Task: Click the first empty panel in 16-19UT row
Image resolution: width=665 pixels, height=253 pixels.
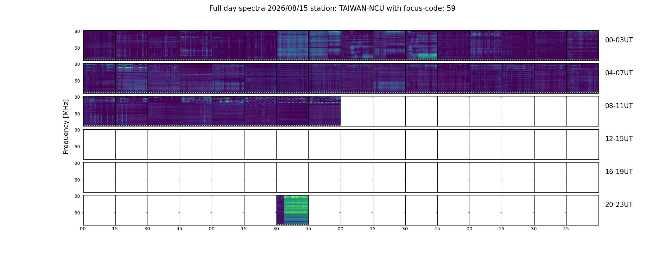Action: pyautogui.click(x=99, y=177)
